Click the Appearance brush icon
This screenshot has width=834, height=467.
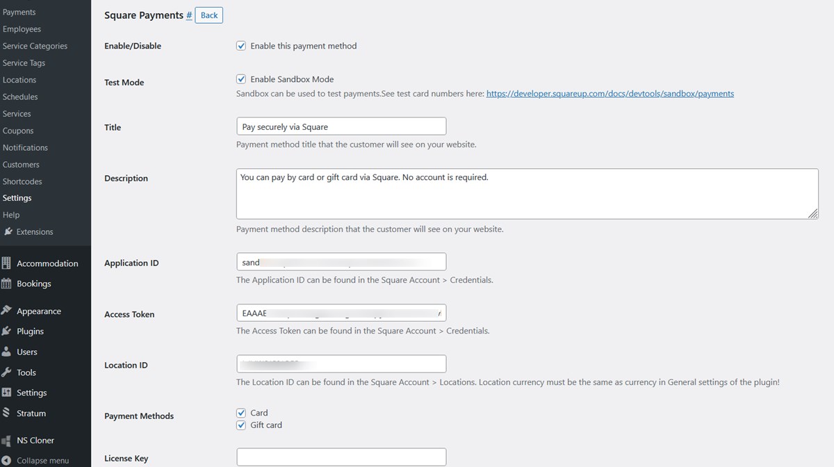click(6, 311)
